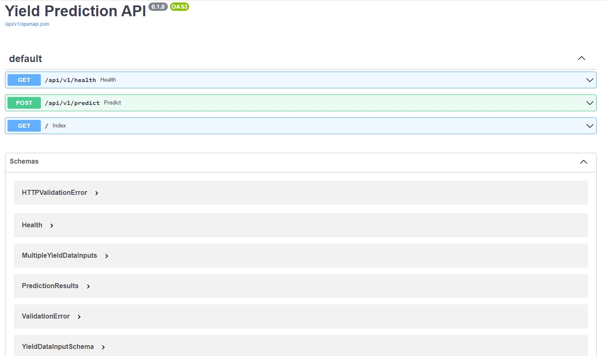Collapse the default section with its chevron
607x356 pixels.
coord(581,58)
